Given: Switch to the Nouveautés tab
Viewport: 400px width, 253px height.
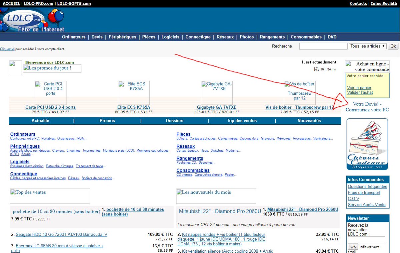Looking at the screenshot, I should 309,121.
